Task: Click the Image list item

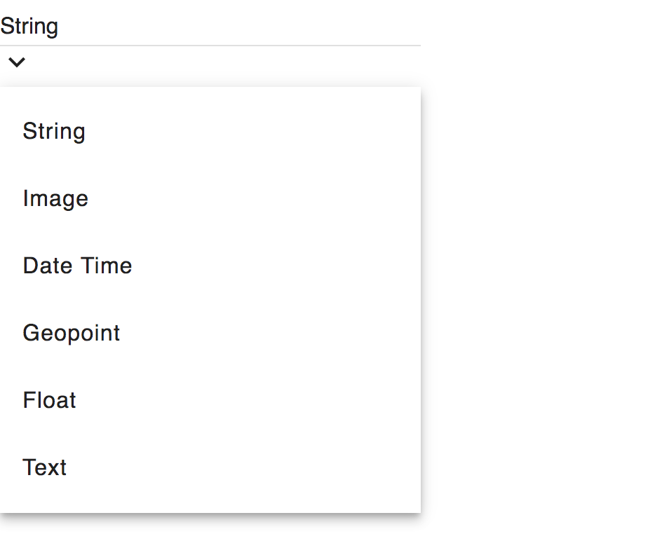Action: (55, 198)
